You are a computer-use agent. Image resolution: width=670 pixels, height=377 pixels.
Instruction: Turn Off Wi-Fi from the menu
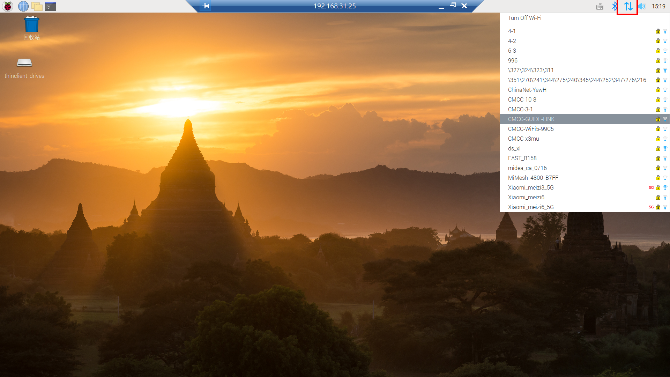(524, 18)
